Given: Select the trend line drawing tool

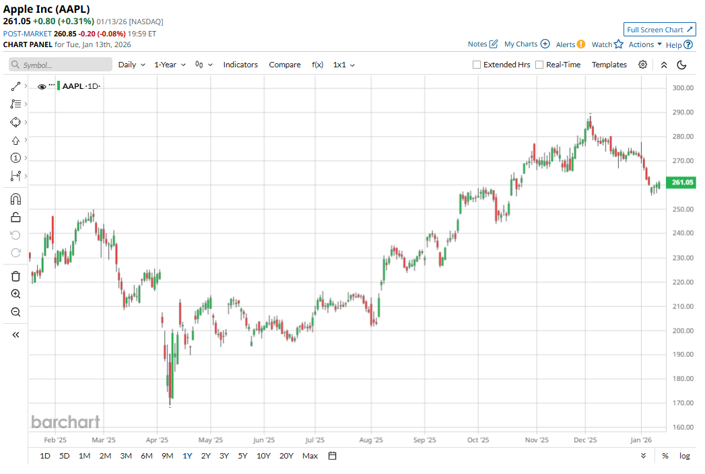Looking at the screenshot, I should pos(16,86).
